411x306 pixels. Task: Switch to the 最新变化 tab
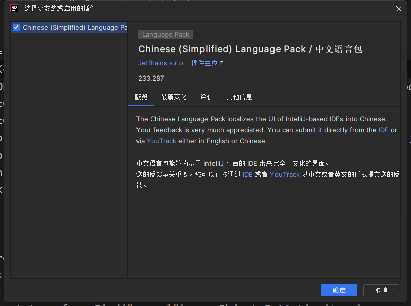[x=174, y=97]
